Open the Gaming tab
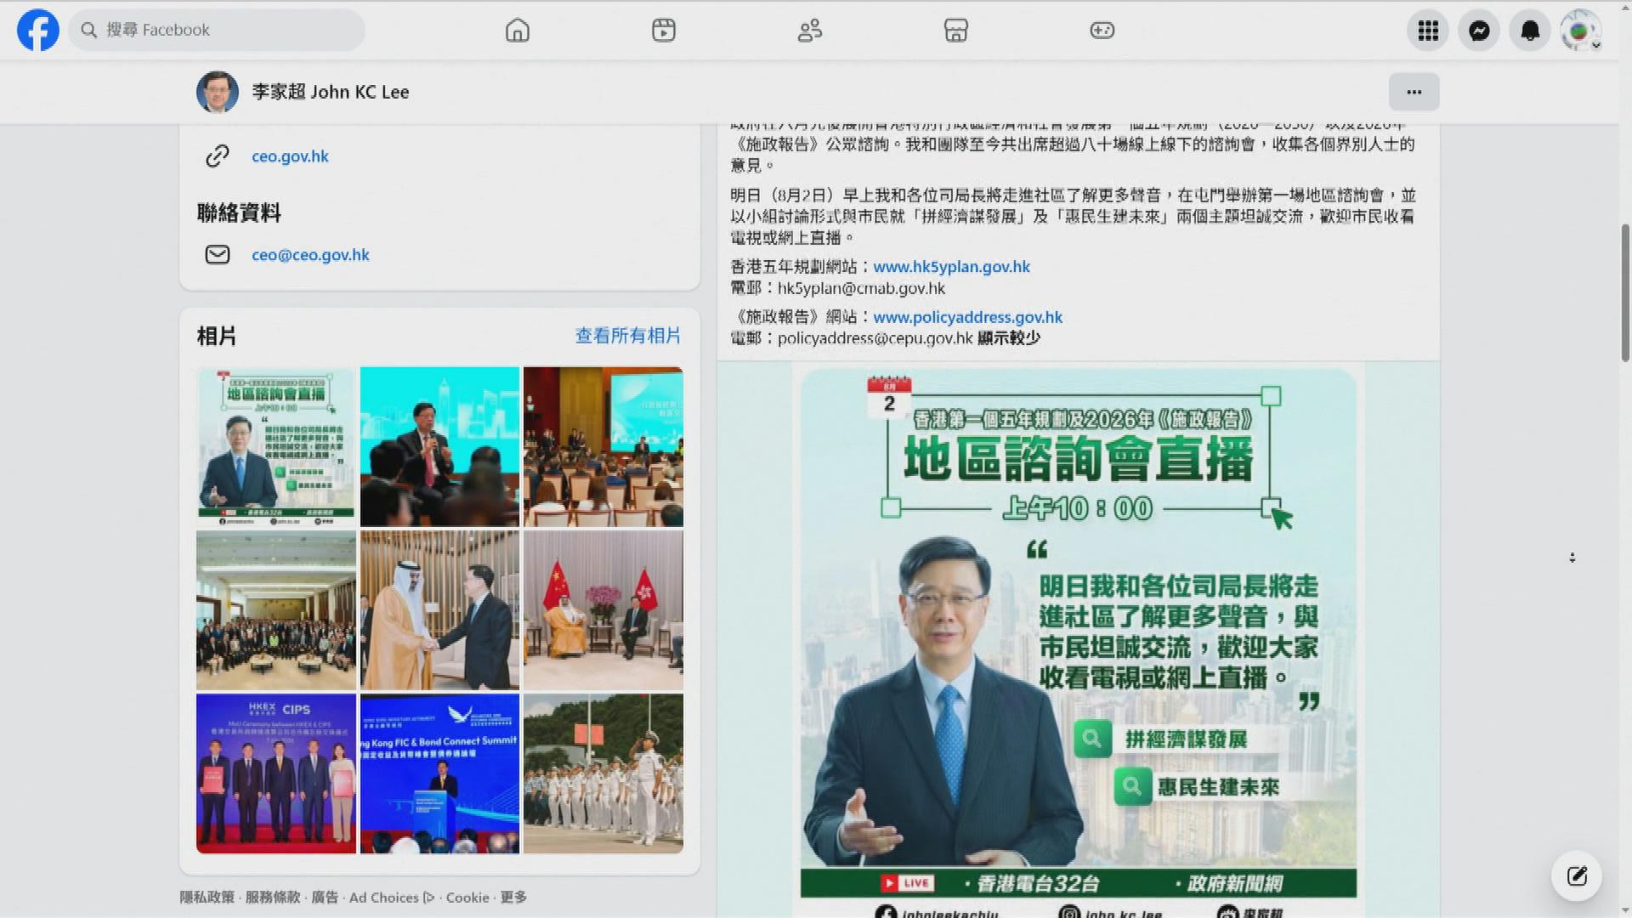 pos(1102,31)
